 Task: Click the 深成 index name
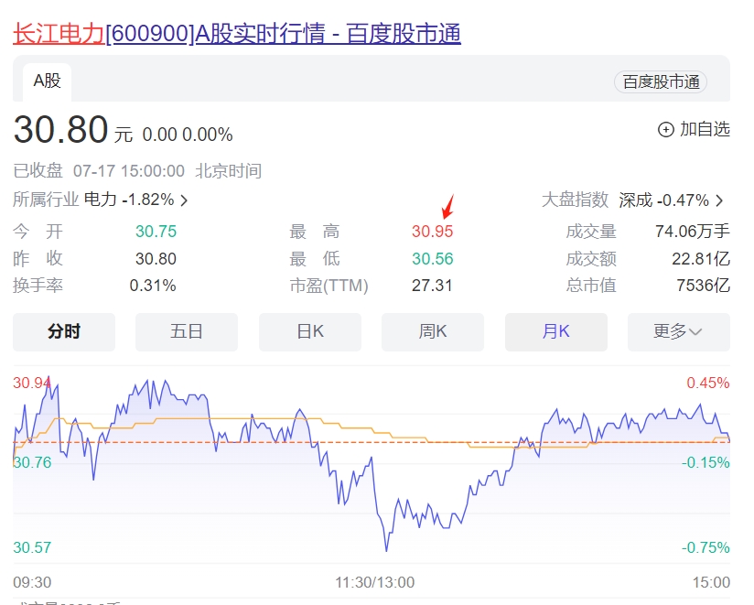(636, 200)
